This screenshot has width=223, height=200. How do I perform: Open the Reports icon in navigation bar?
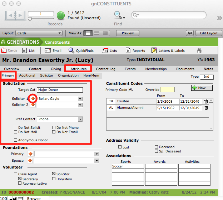(x=105, y=50)
